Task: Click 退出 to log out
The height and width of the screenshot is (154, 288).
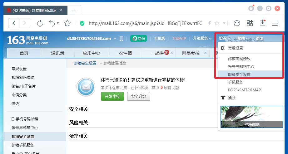Action: tap(259, 39)
